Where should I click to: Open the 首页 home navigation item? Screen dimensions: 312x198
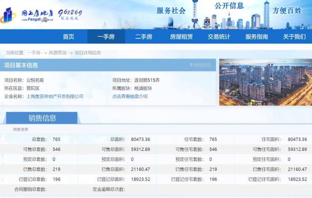coord(68,37)
